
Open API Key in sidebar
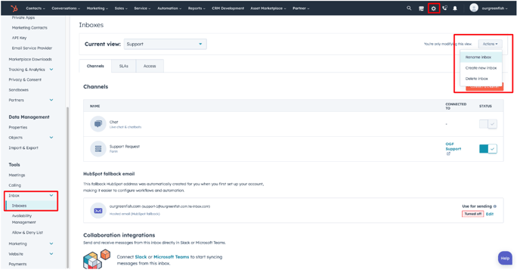[x=19, y=38]
